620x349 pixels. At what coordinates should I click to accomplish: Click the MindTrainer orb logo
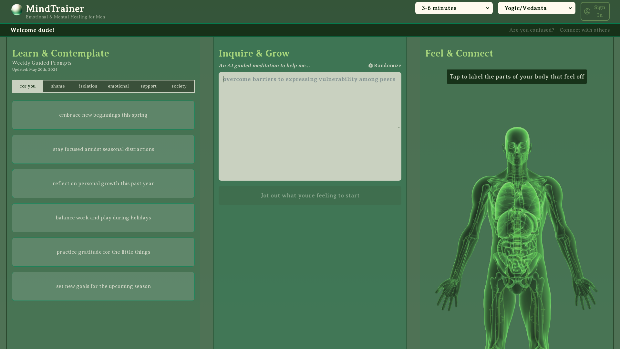coord(17,10)
